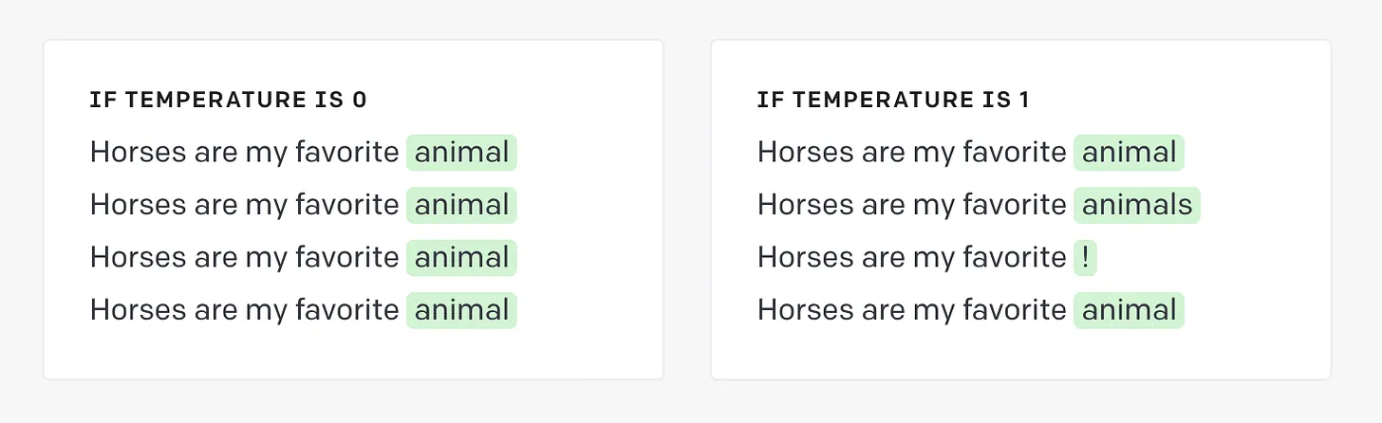Click second "Horses are my favorite" in temperature 0 card
The height and width of the screenshot is (423, 1382).
[244, 205]
